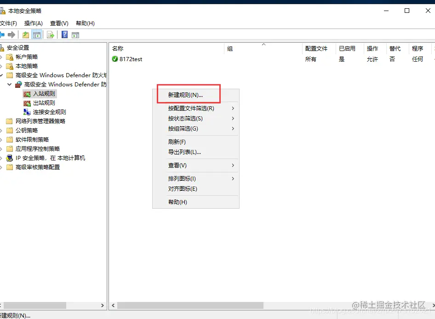The height and width of the screenshot is (319, 435).
Task: Click the IP 安全策略 node icon
Action: 10,158
